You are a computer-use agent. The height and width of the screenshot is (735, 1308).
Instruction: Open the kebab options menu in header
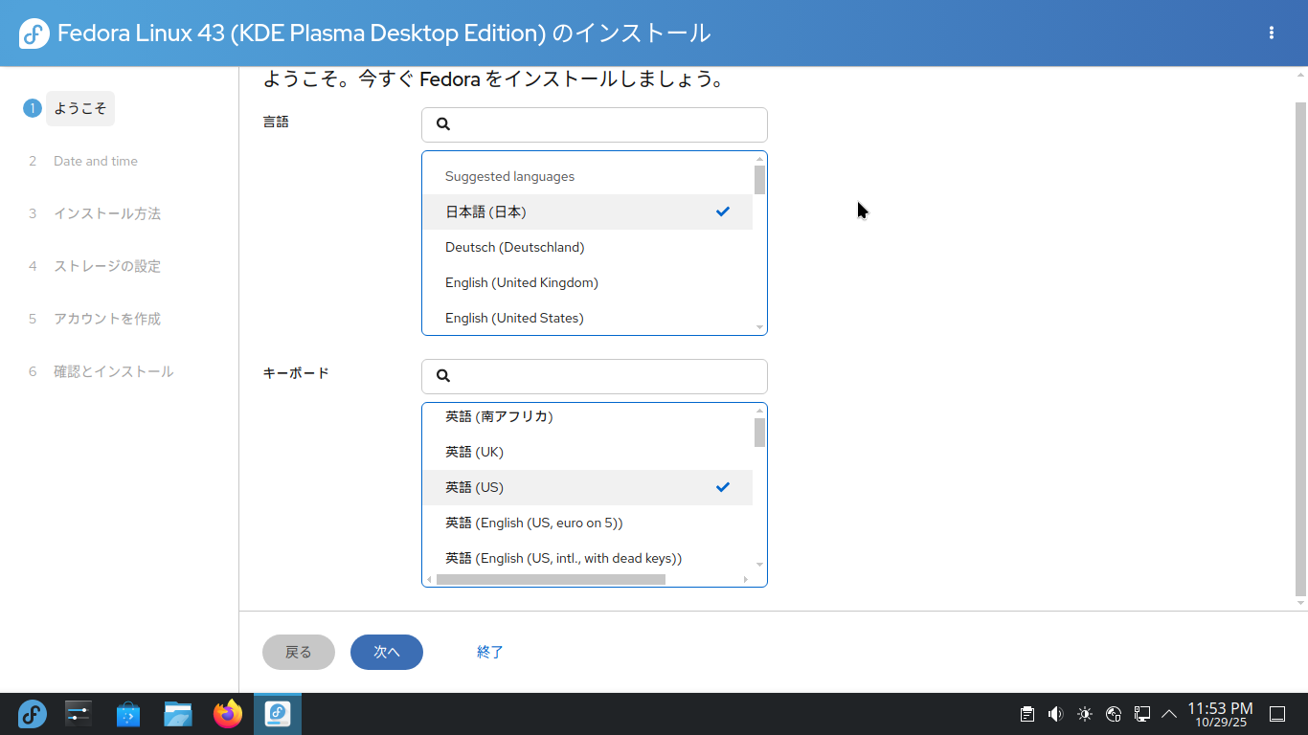1272,33
